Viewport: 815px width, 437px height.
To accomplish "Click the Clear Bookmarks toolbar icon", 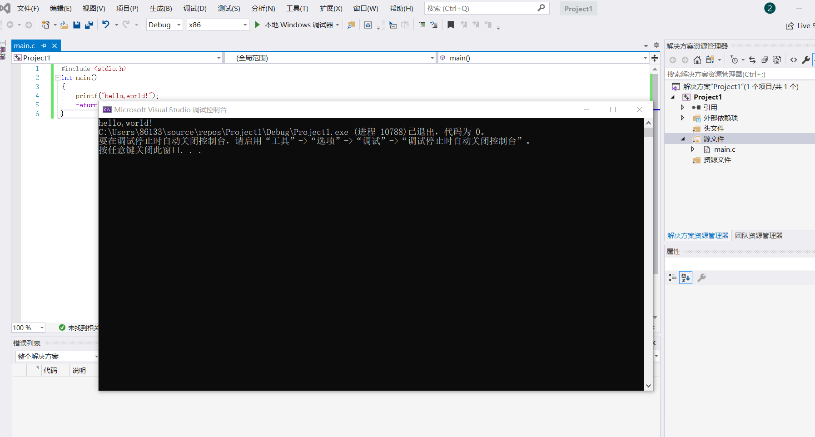I will (x=488, y=25).
